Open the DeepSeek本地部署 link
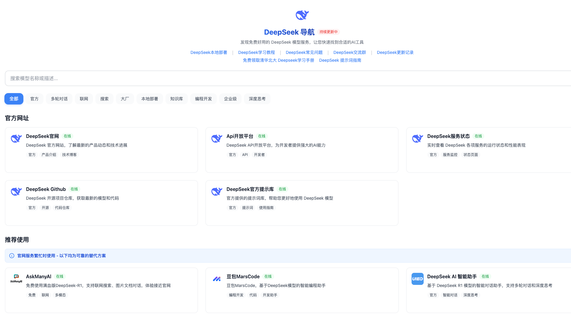The width and height of the screenshot is (571, 315). click(209, 52)
